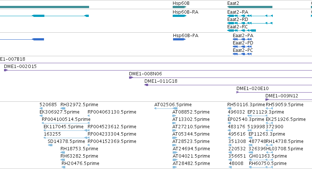Open the Eaat2-RA transcript label

tap(238, 12)
